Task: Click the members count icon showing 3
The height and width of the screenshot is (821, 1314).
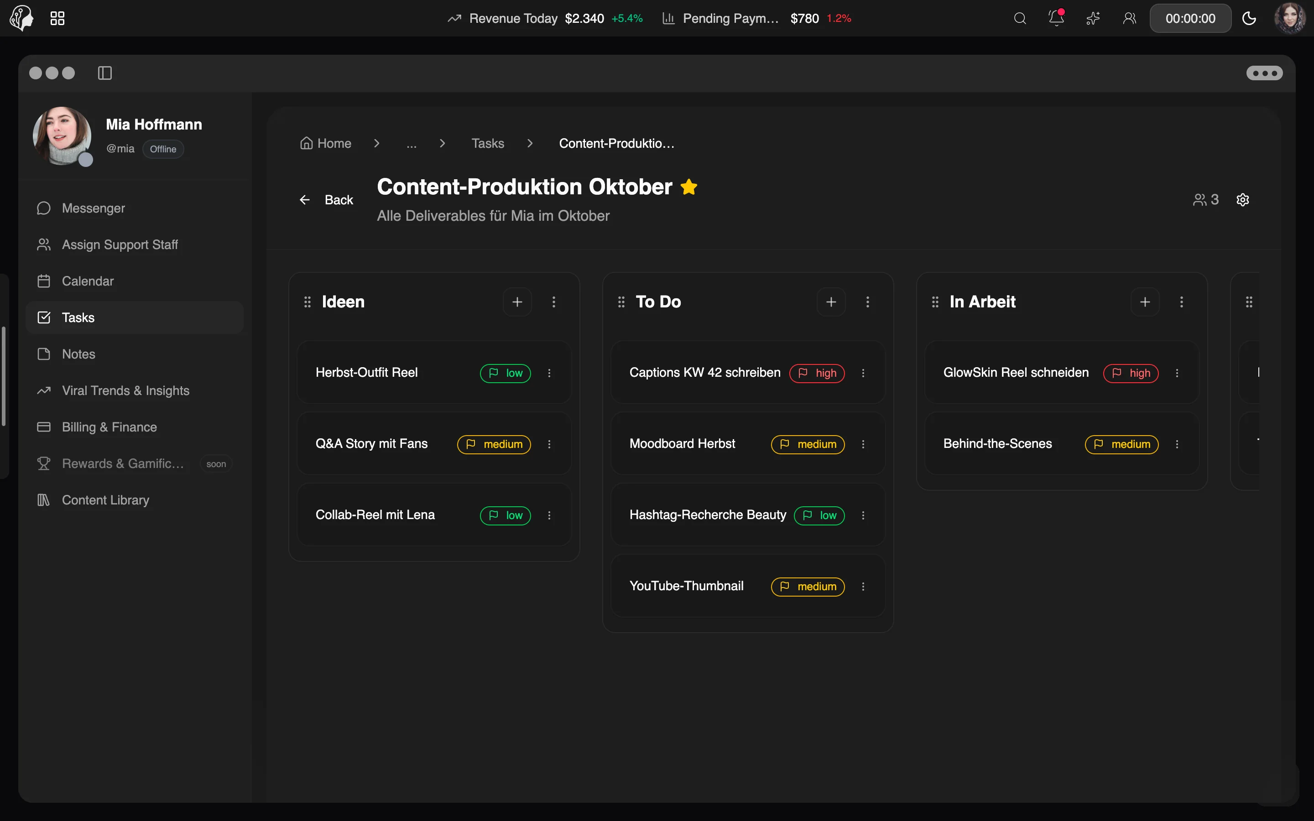Action: tap(1205, 200)
